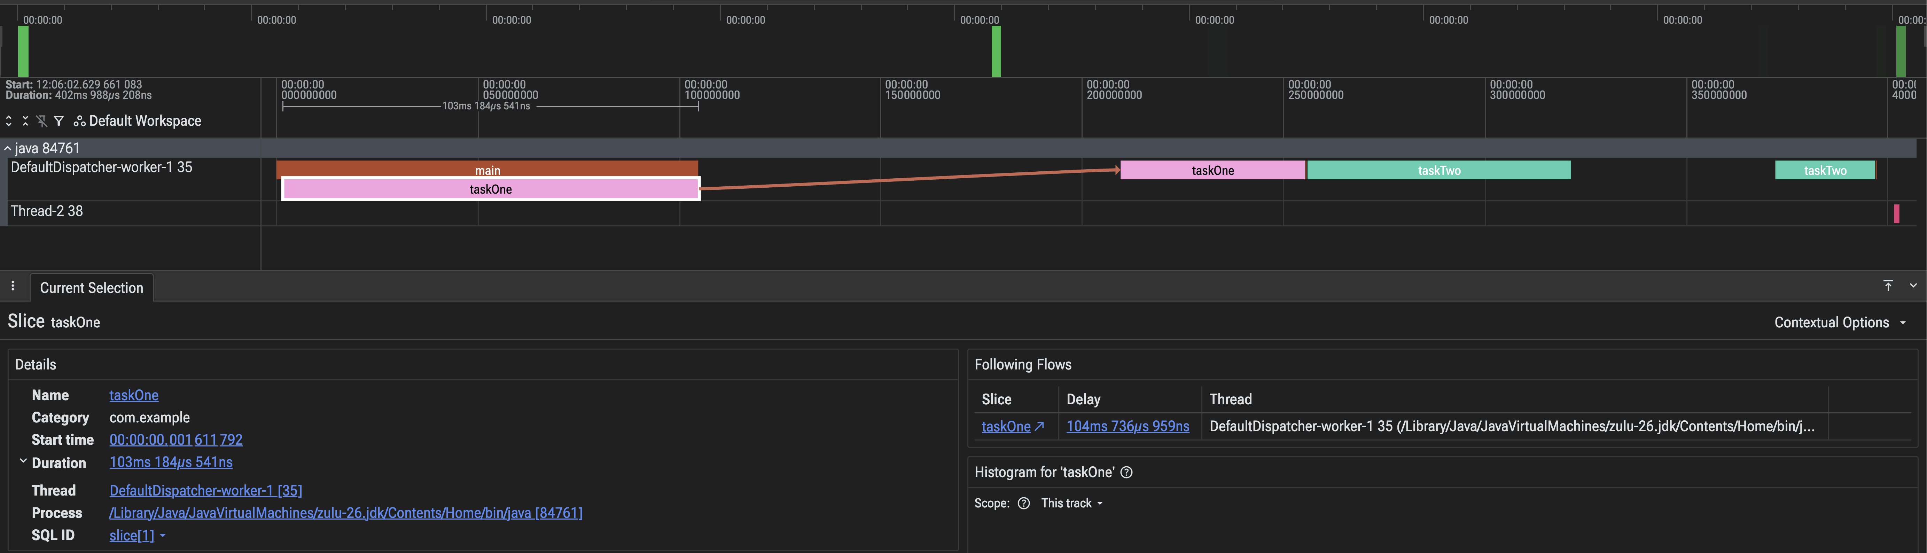This screenshot has height=553, width=1927.
Task: Open the track filter funnel icon
Action: pos(59,121)
